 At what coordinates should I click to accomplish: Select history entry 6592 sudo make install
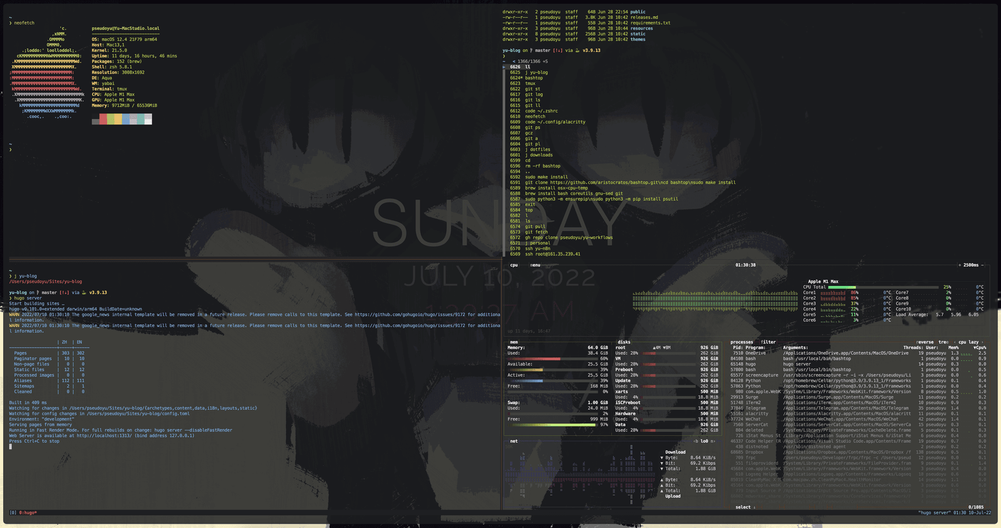[539, 177]
